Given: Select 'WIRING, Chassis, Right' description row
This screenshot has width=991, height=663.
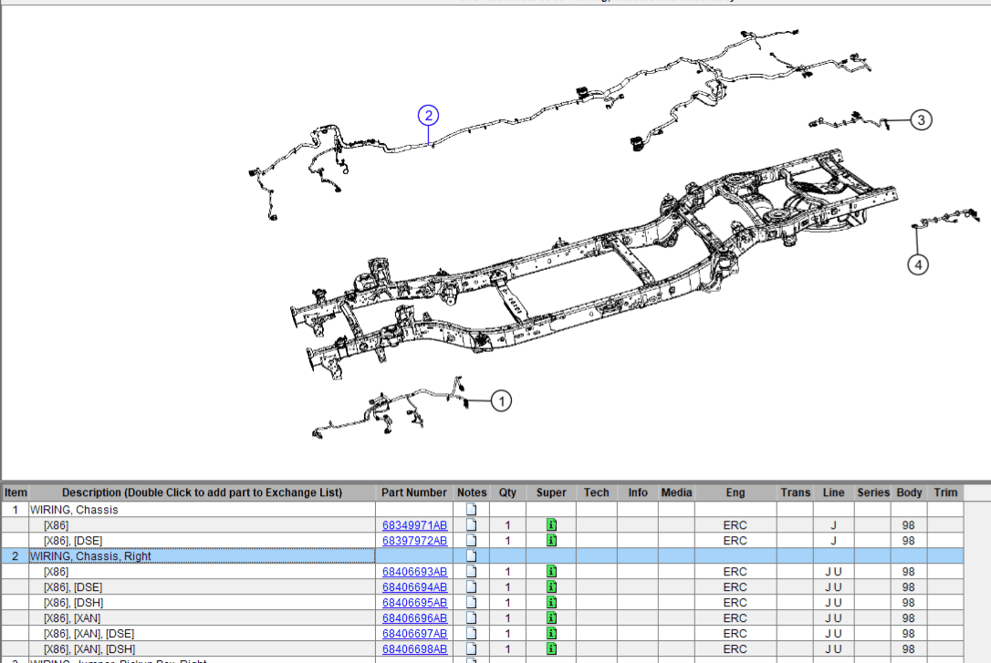Looking at the screenshot, I should pos(203,556).
